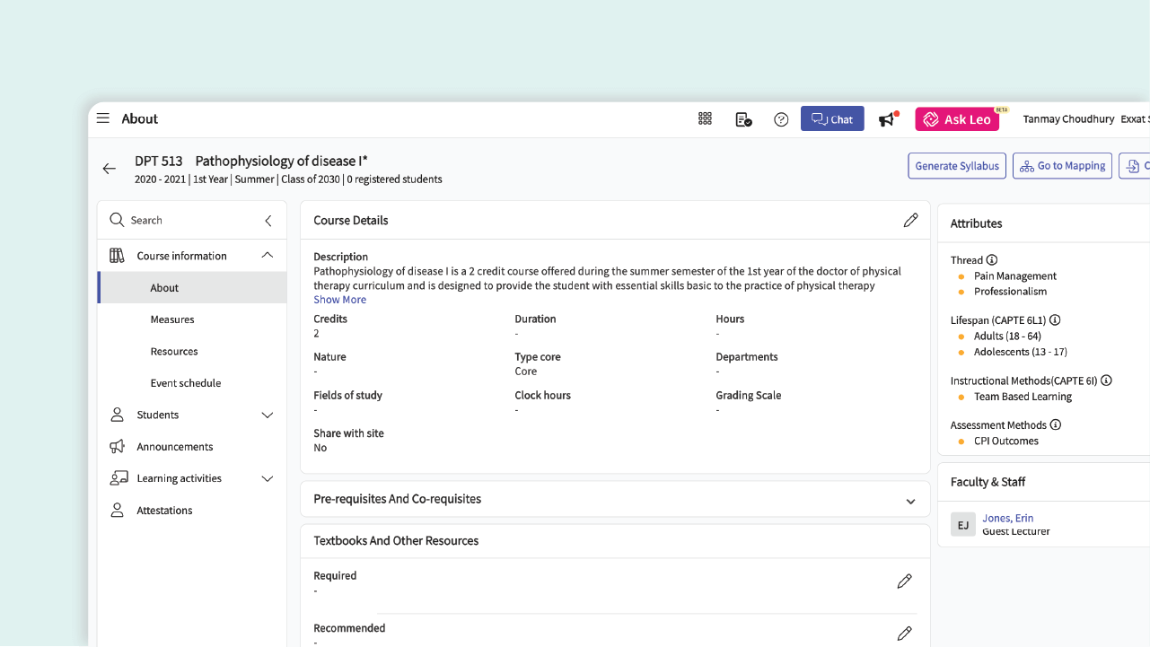Click the Students person icon
The height and width of the screenshot is (647, 1150).
(117, 415)
